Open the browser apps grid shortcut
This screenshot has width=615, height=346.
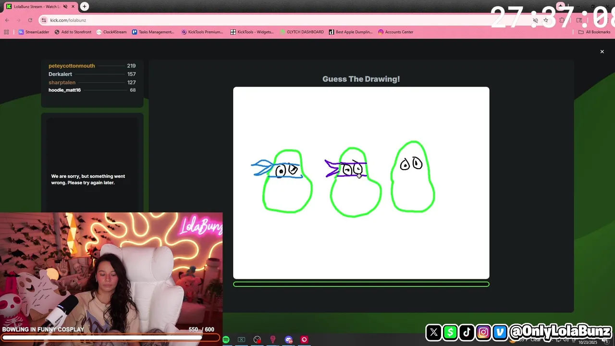6,32
